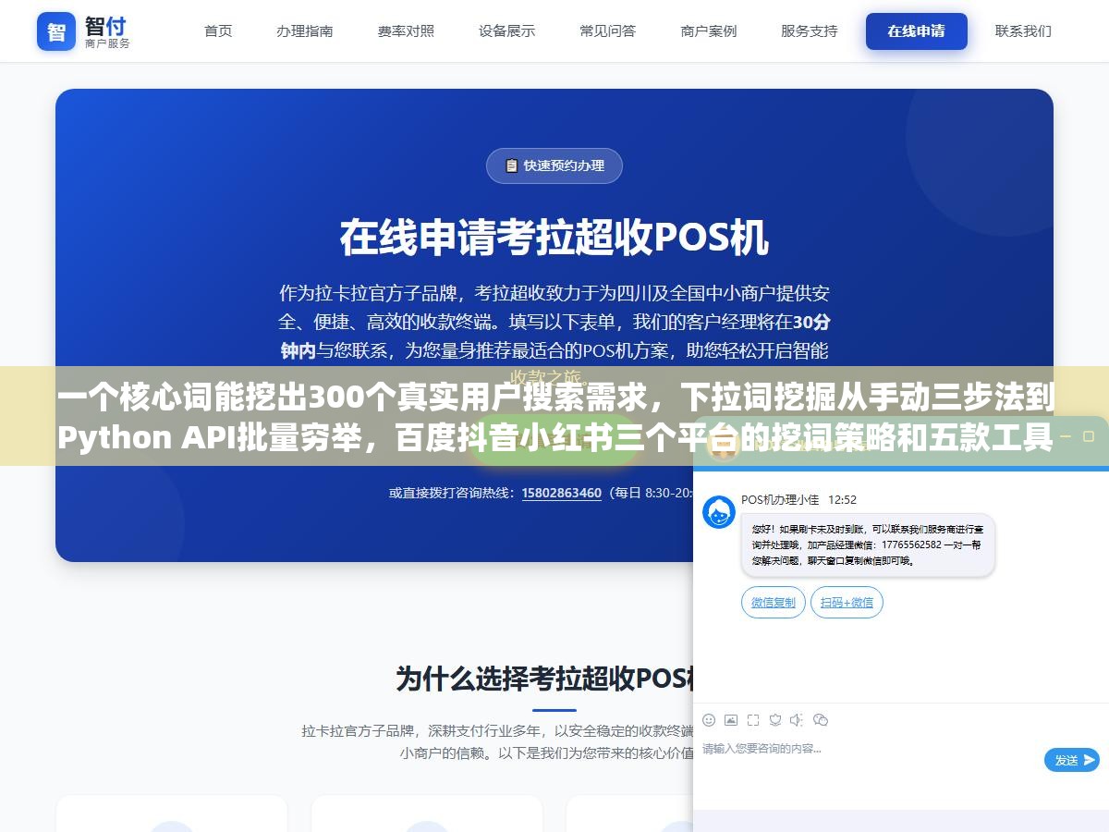The width and height of the screenshot is (1109, 832).
Task: Click 扫码+微信 in the chat
Action: click(x=847, y=603)
